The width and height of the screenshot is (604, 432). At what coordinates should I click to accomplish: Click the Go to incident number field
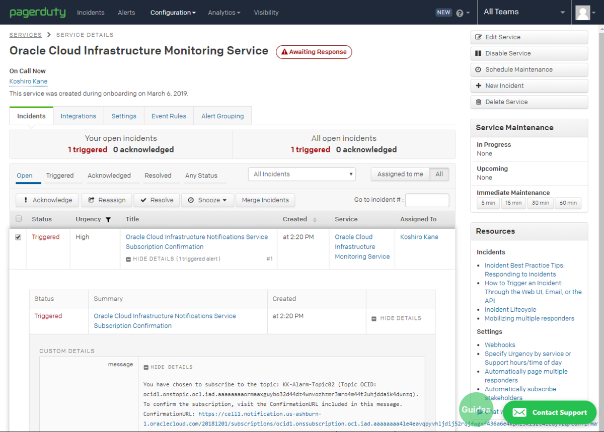click(x=427, y=200)
